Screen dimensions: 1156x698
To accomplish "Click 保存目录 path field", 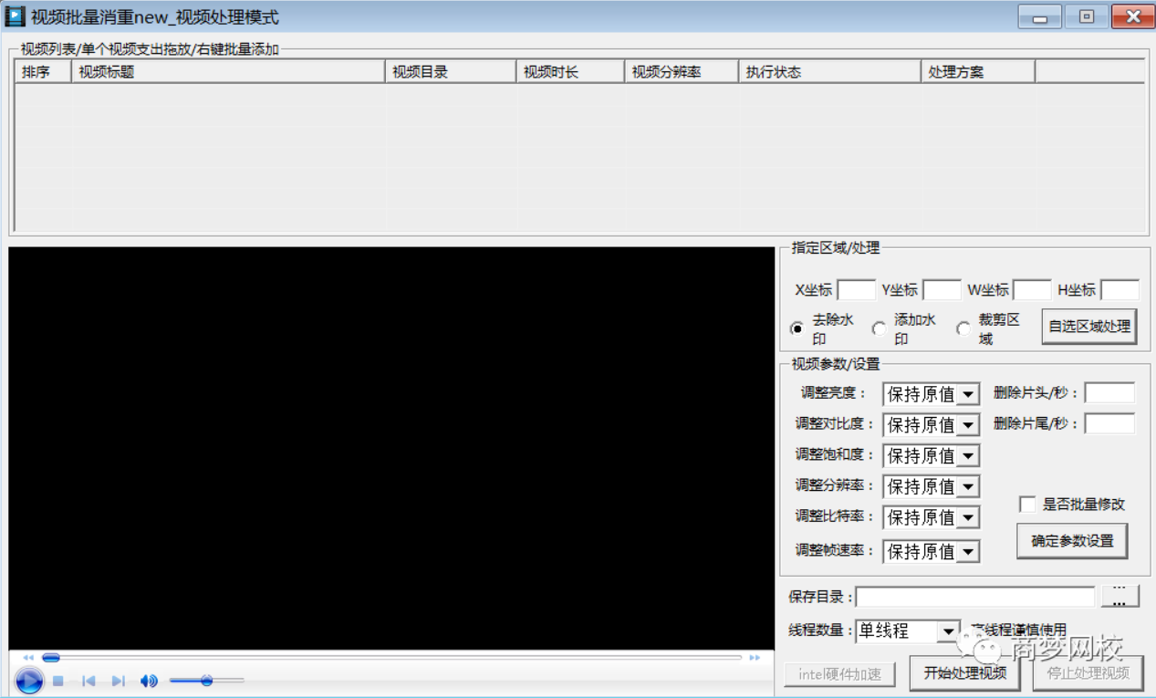I will 974,597.
